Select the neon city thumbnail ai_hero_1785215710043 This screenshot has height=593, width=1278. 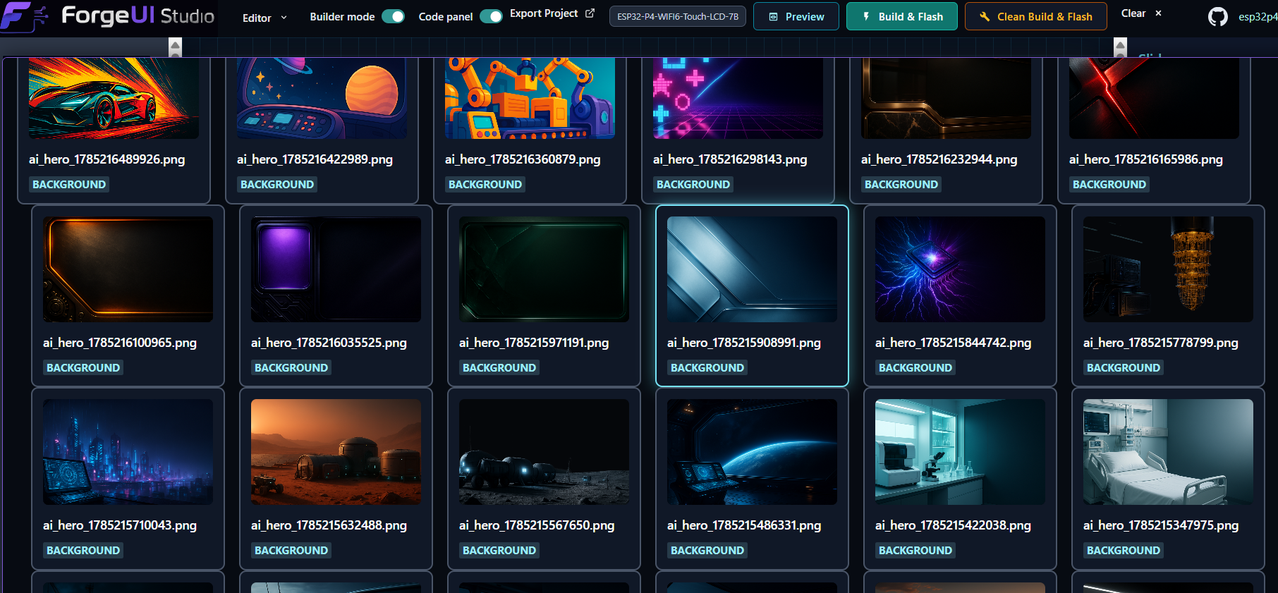(x=128, y=452)
